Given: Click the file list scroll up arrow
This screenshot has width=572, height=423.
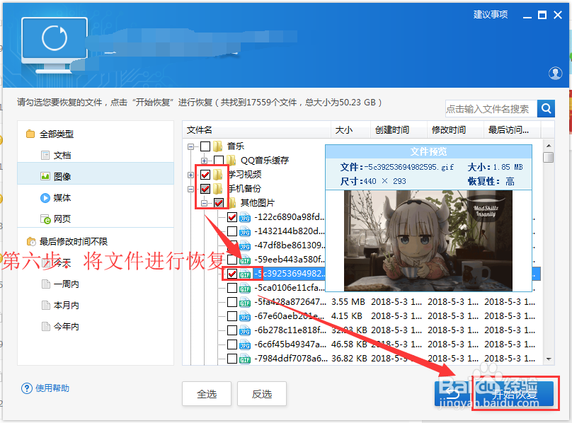Looking at the screenshot, I should (549, 146).
